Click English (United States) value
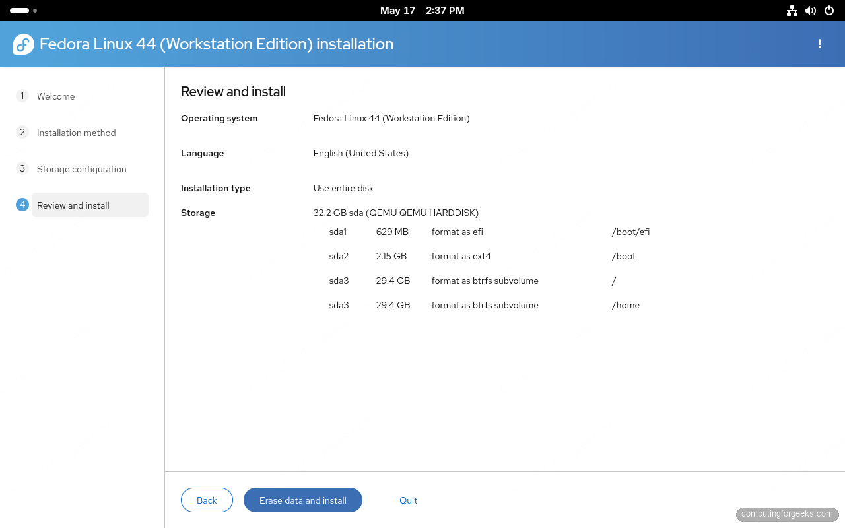Image resolution: width=845 pixels, height=528 pixels. point(361,153)
